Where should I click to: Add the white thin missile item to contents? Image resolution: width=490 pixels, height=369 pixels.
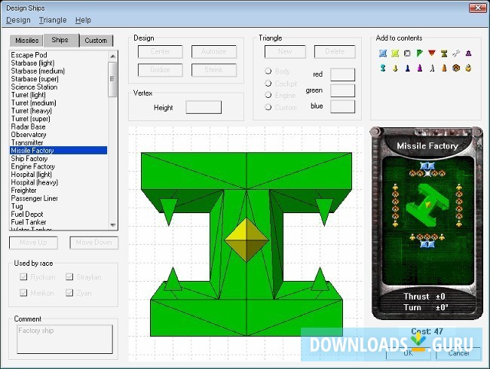coord(432,68)
